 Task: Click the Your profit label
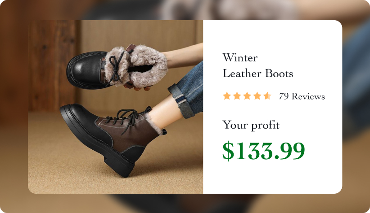coord(251,125)
